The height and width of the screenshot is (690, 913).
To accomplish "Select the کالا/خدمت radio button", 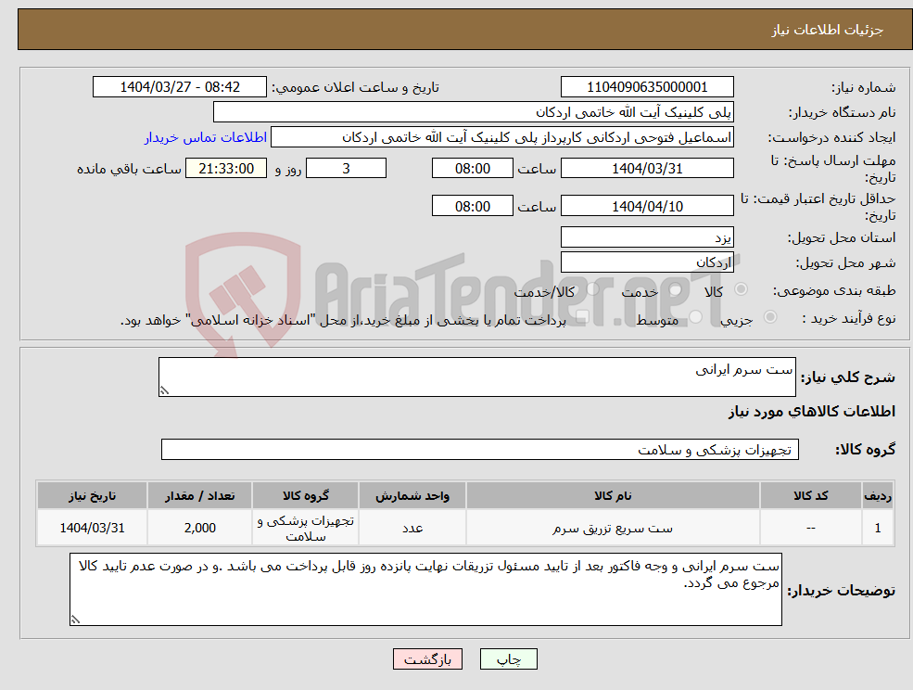I will tap(592, 289).
